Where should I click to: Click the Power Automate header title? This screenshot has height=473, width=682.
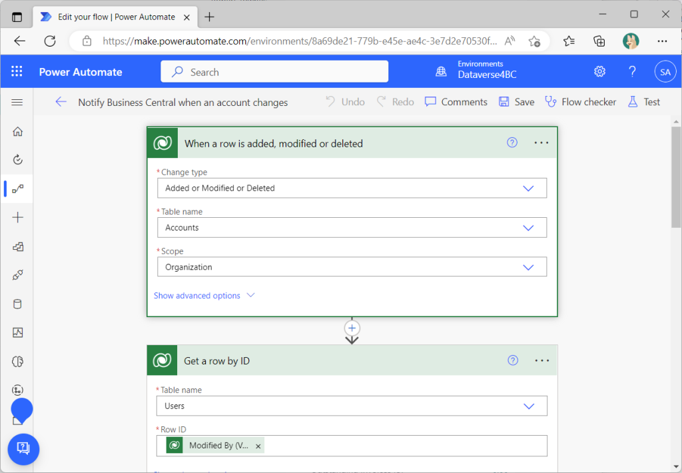click(81, 72)
